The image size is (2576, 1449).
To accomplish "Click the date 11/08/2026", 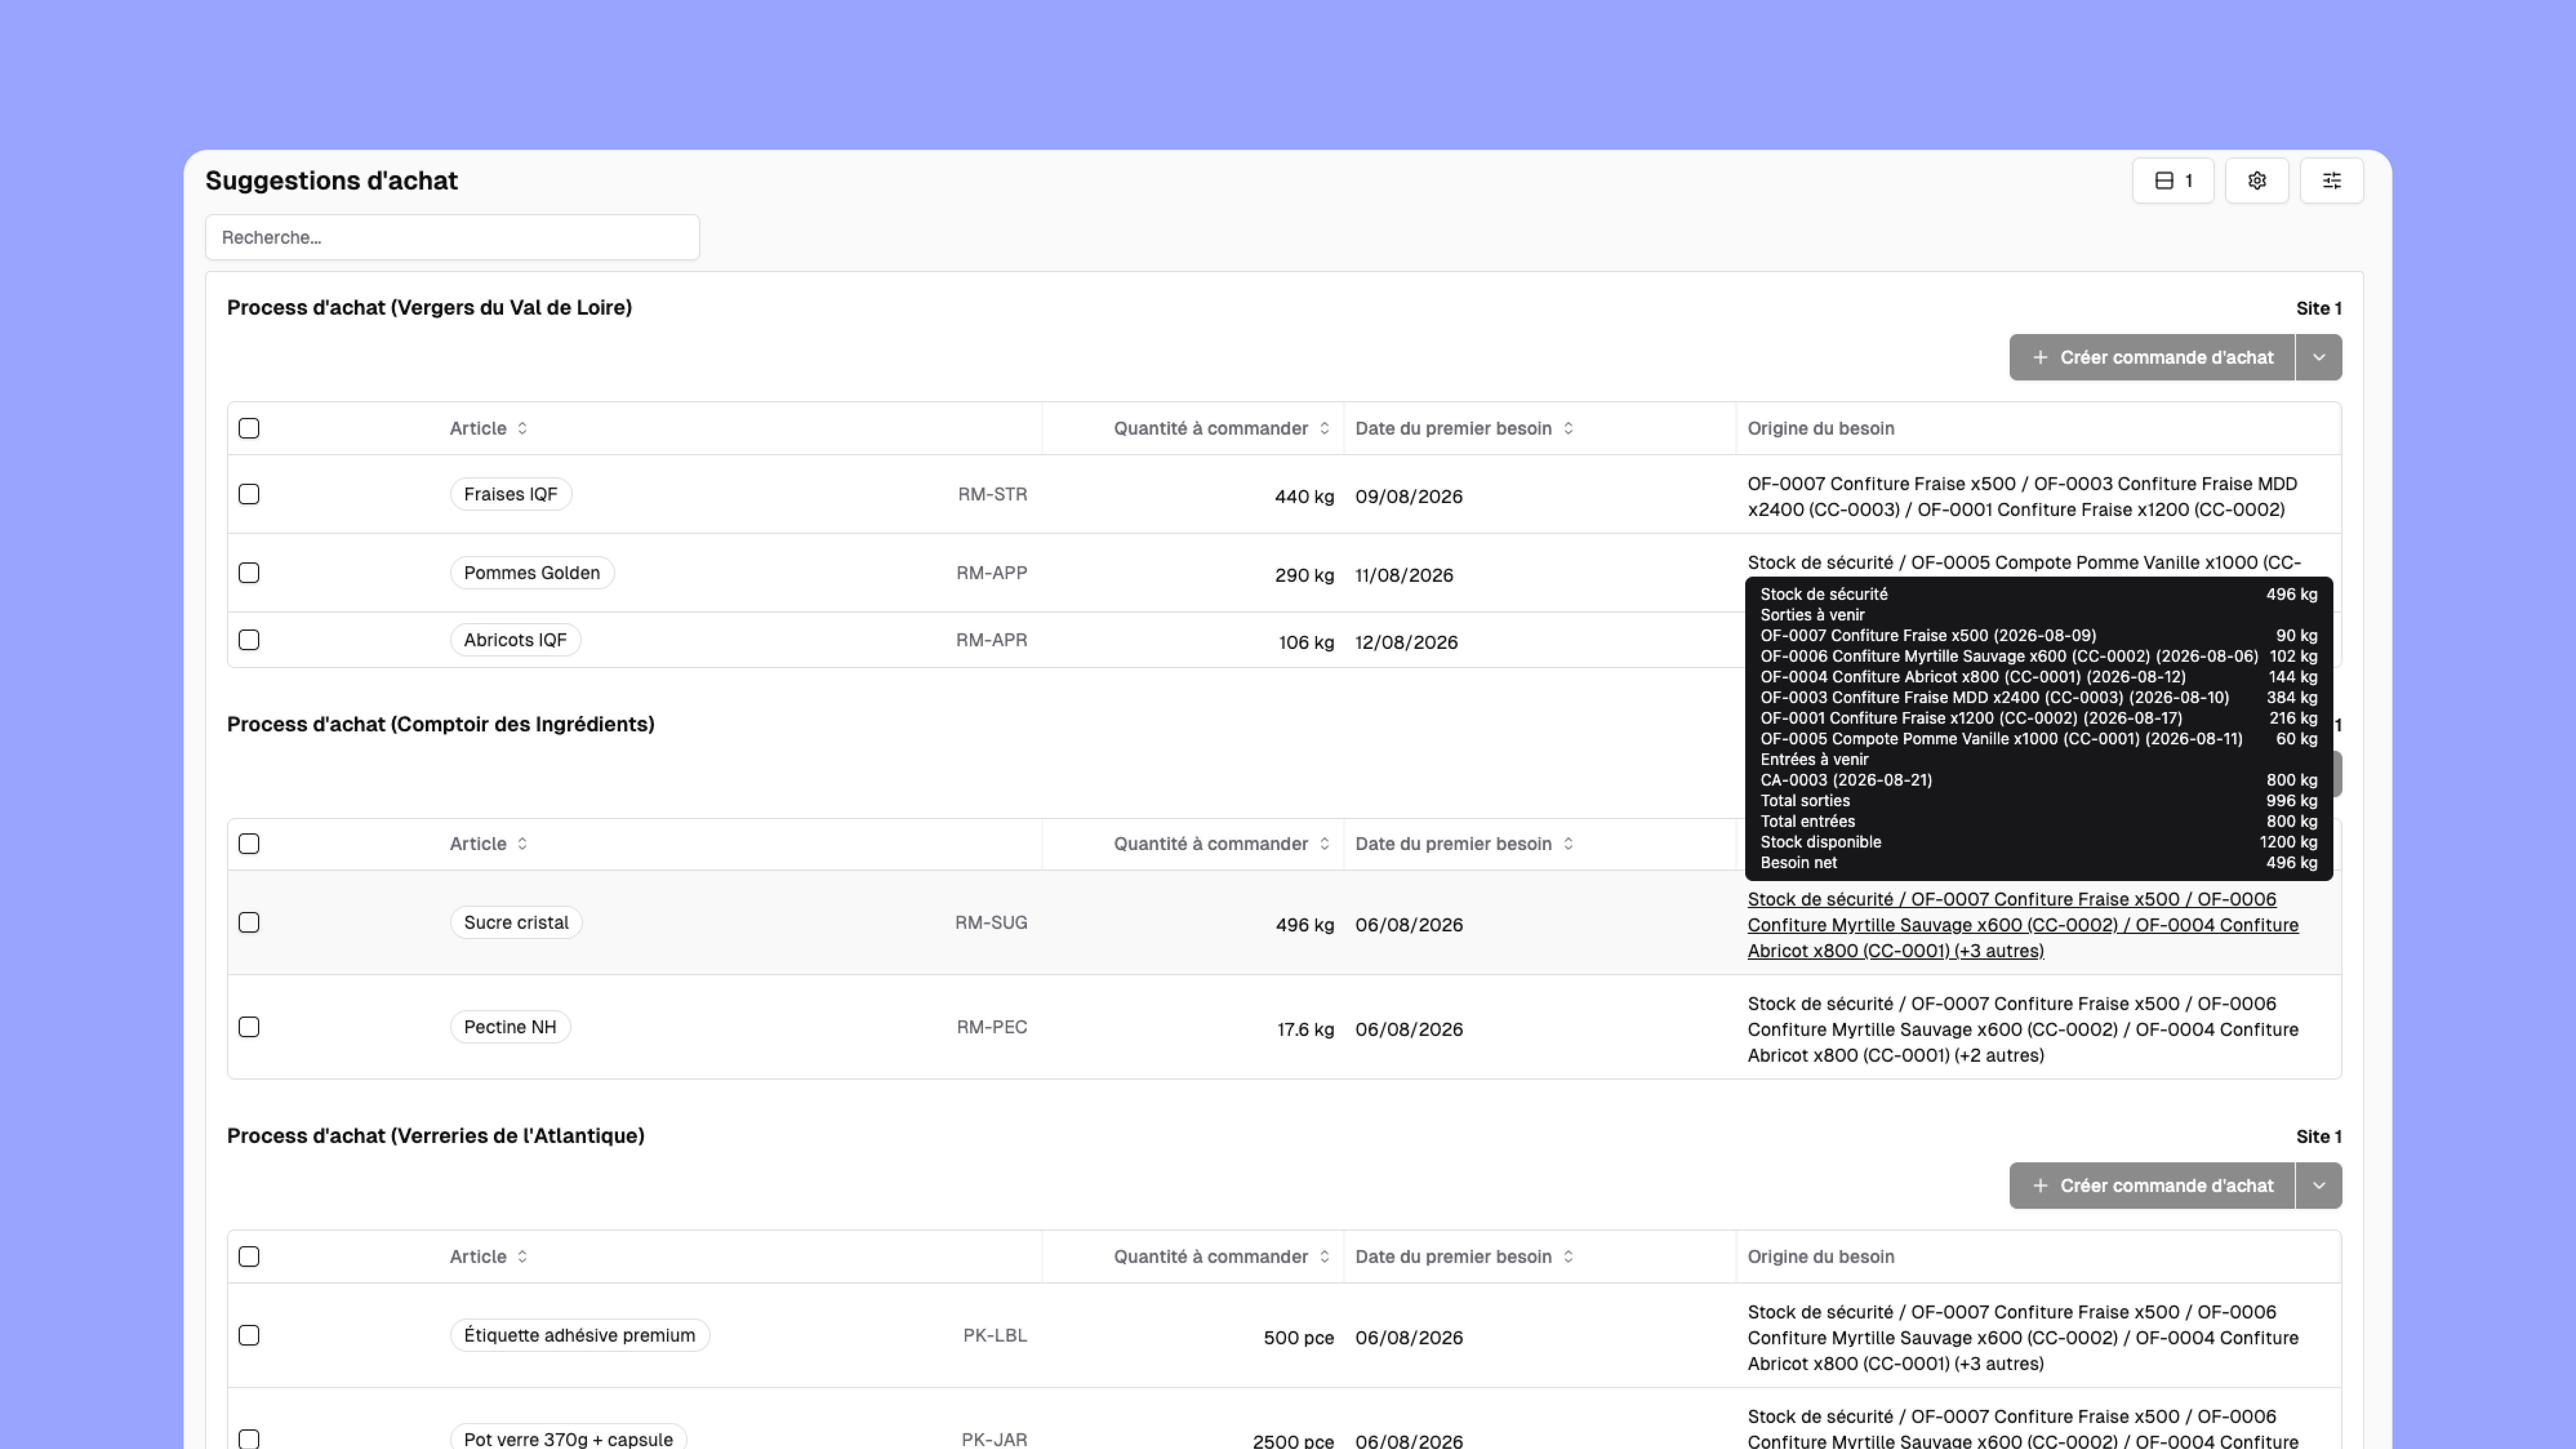I will (1404, 576).
